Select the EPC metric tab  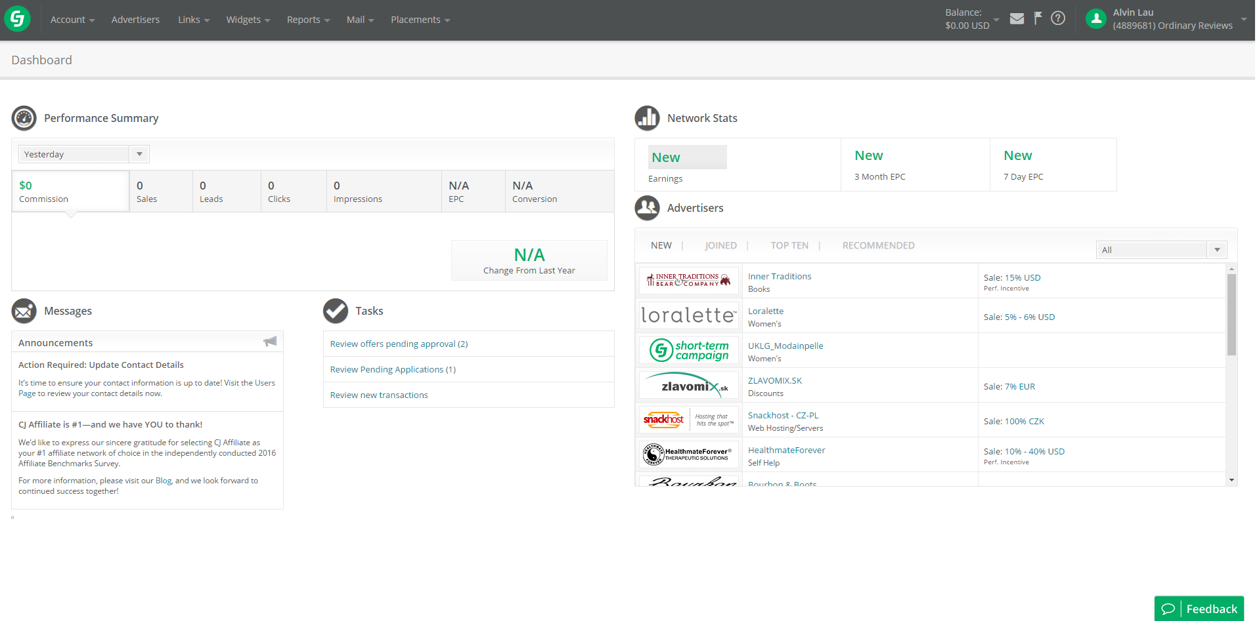click(474, 191)
